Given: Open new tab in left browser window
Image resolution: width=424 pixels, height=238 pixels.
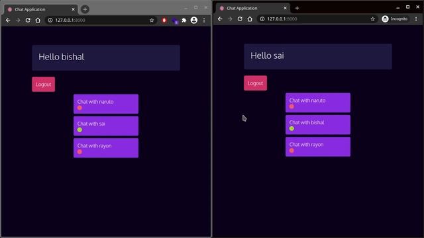Looking at the screenshot, I should point(85,9).
